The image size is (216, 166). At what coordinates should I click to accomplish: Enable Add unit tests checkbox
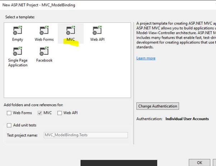point(9,125)
